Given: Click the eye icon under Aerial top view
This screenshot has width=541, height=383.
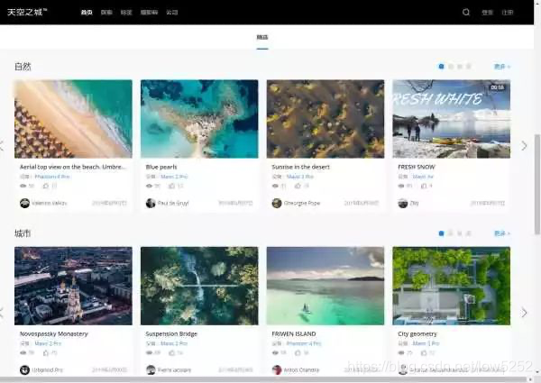Looking at the screenshot, I should 23,186.
